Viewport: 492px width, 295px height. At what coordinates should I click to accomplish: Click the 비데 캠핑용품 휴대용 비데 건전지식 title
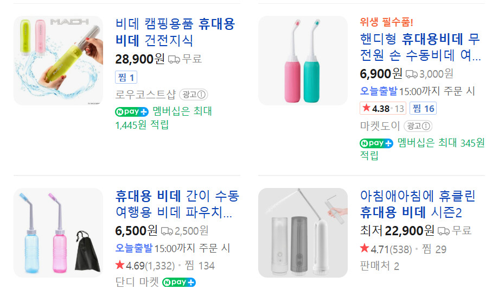175,32
